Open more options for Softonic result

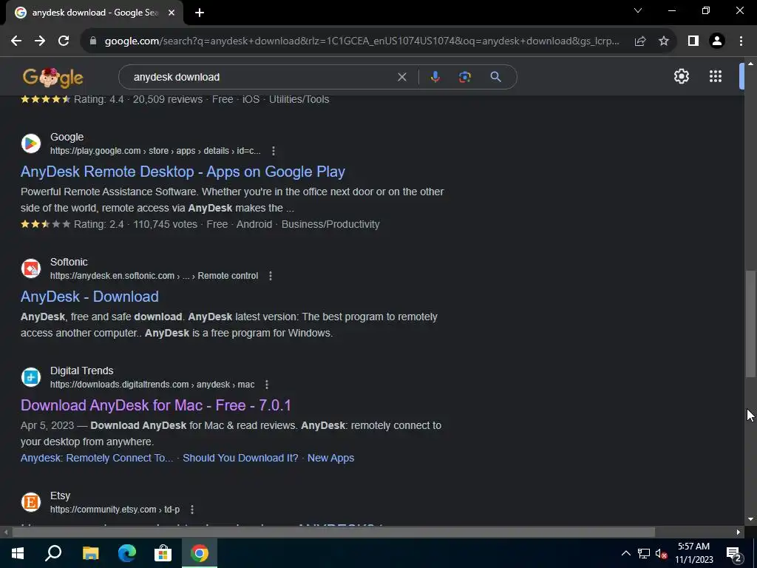point(271,276)
